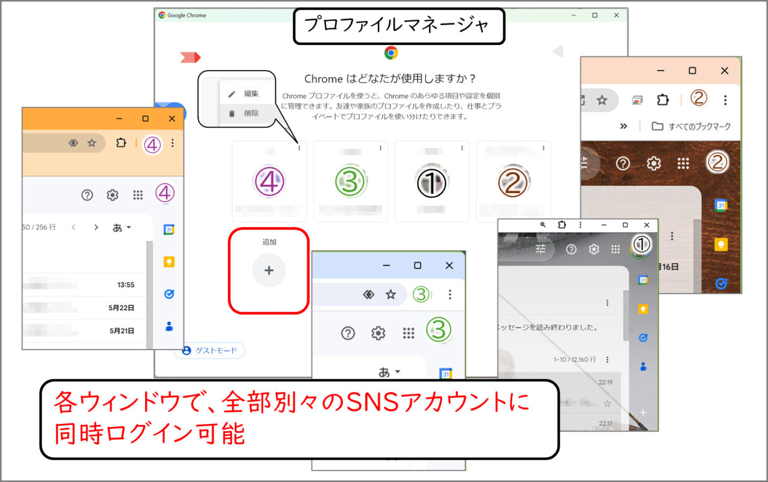Viewport: 768px width, 482px height.
Task: Click the colorful icon left of the extensions puzzle in profile ② window
Action: tap(638, 100)
